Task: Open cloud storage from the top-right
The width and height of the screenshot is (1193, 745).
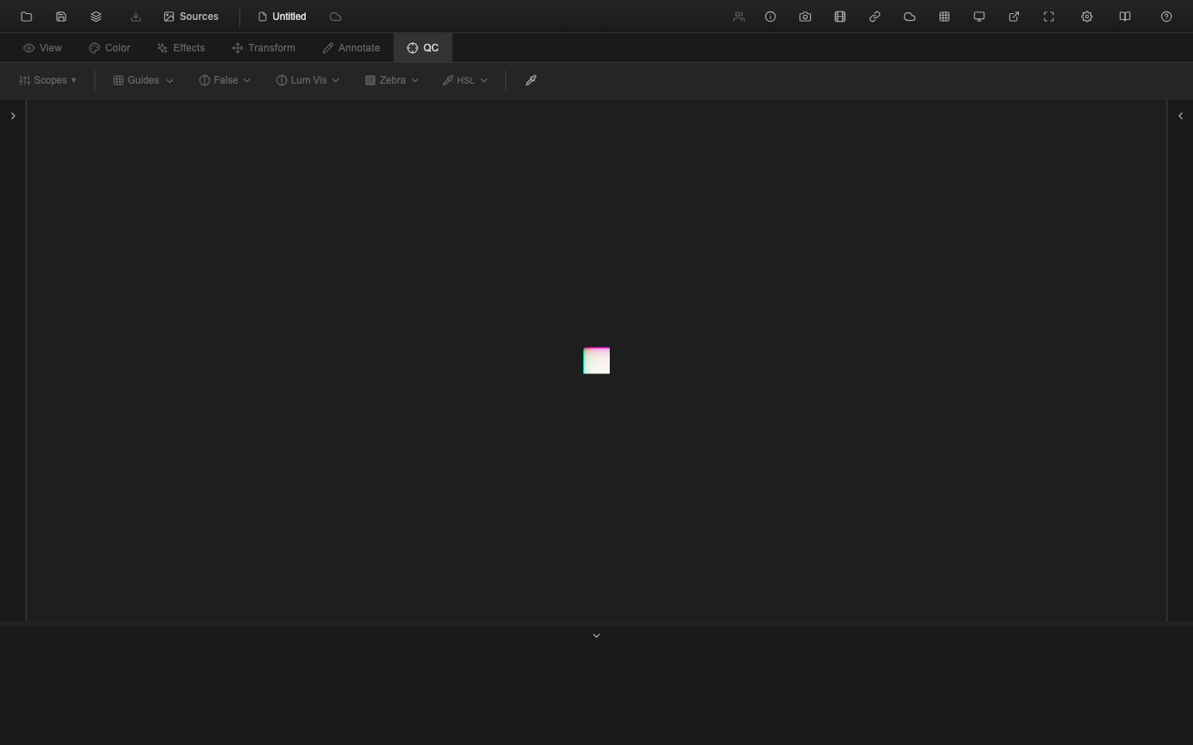Action: click(910, 17)
